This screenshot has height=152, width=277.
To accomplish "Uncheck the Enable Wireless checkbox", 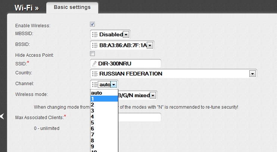I will pyautogui.click(x=92, y=25).
